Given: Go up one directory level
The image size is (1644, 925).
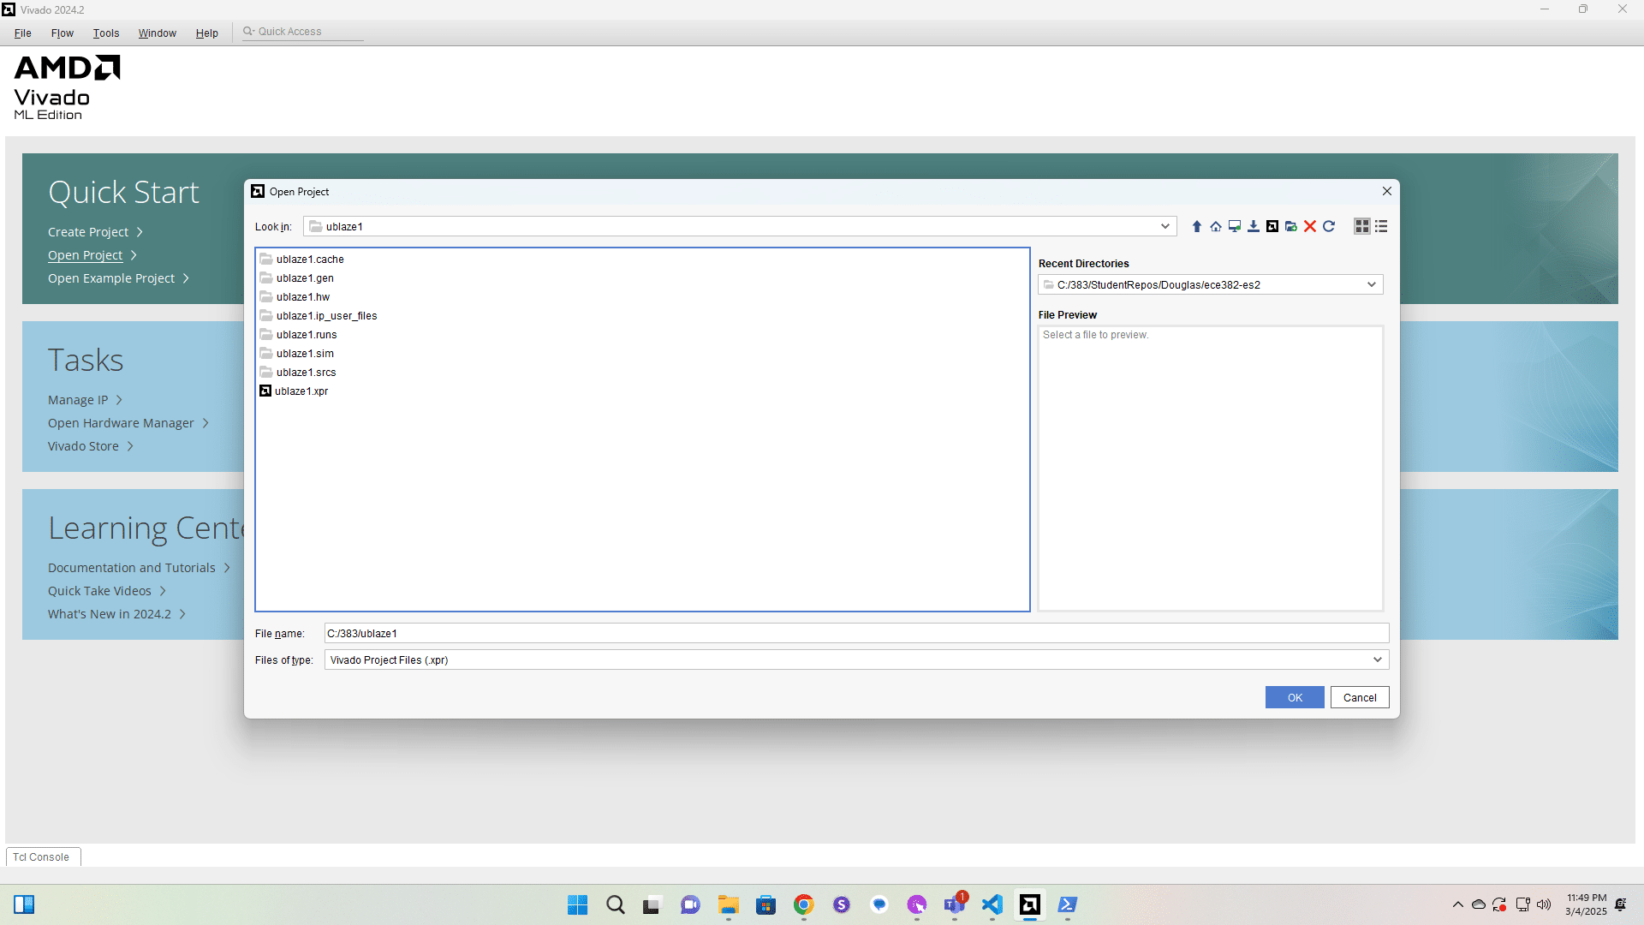Looking at the screenshot, I should (1197, 226).
